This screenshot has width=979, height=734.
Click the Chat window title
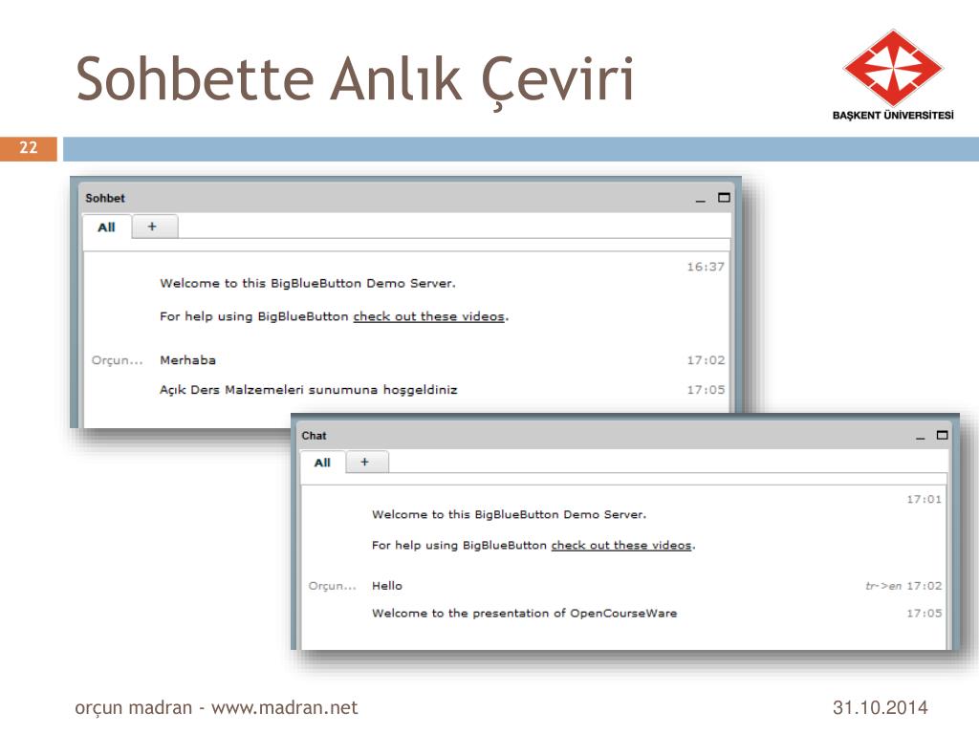314,436
